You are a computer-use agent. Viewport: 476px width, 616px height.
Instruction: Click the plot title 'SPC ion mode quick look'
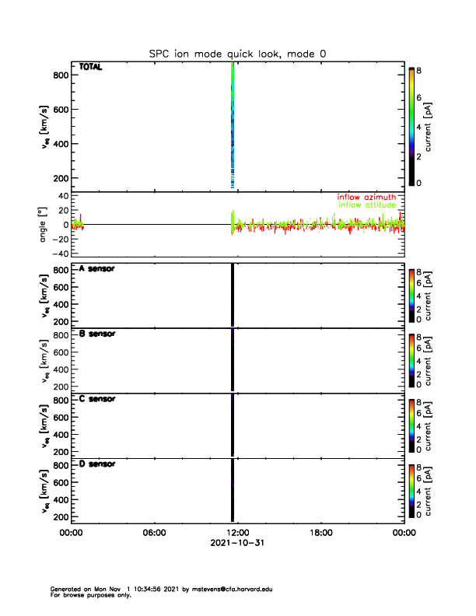pos(237,54)
